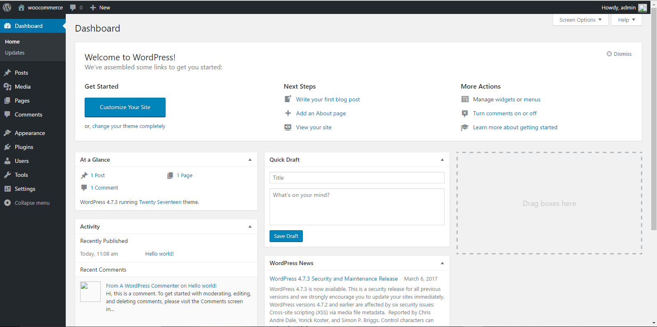The image size is (657, 327).
Task: Click the Dashboard gauge icon
Action: (x=7, y=26)
